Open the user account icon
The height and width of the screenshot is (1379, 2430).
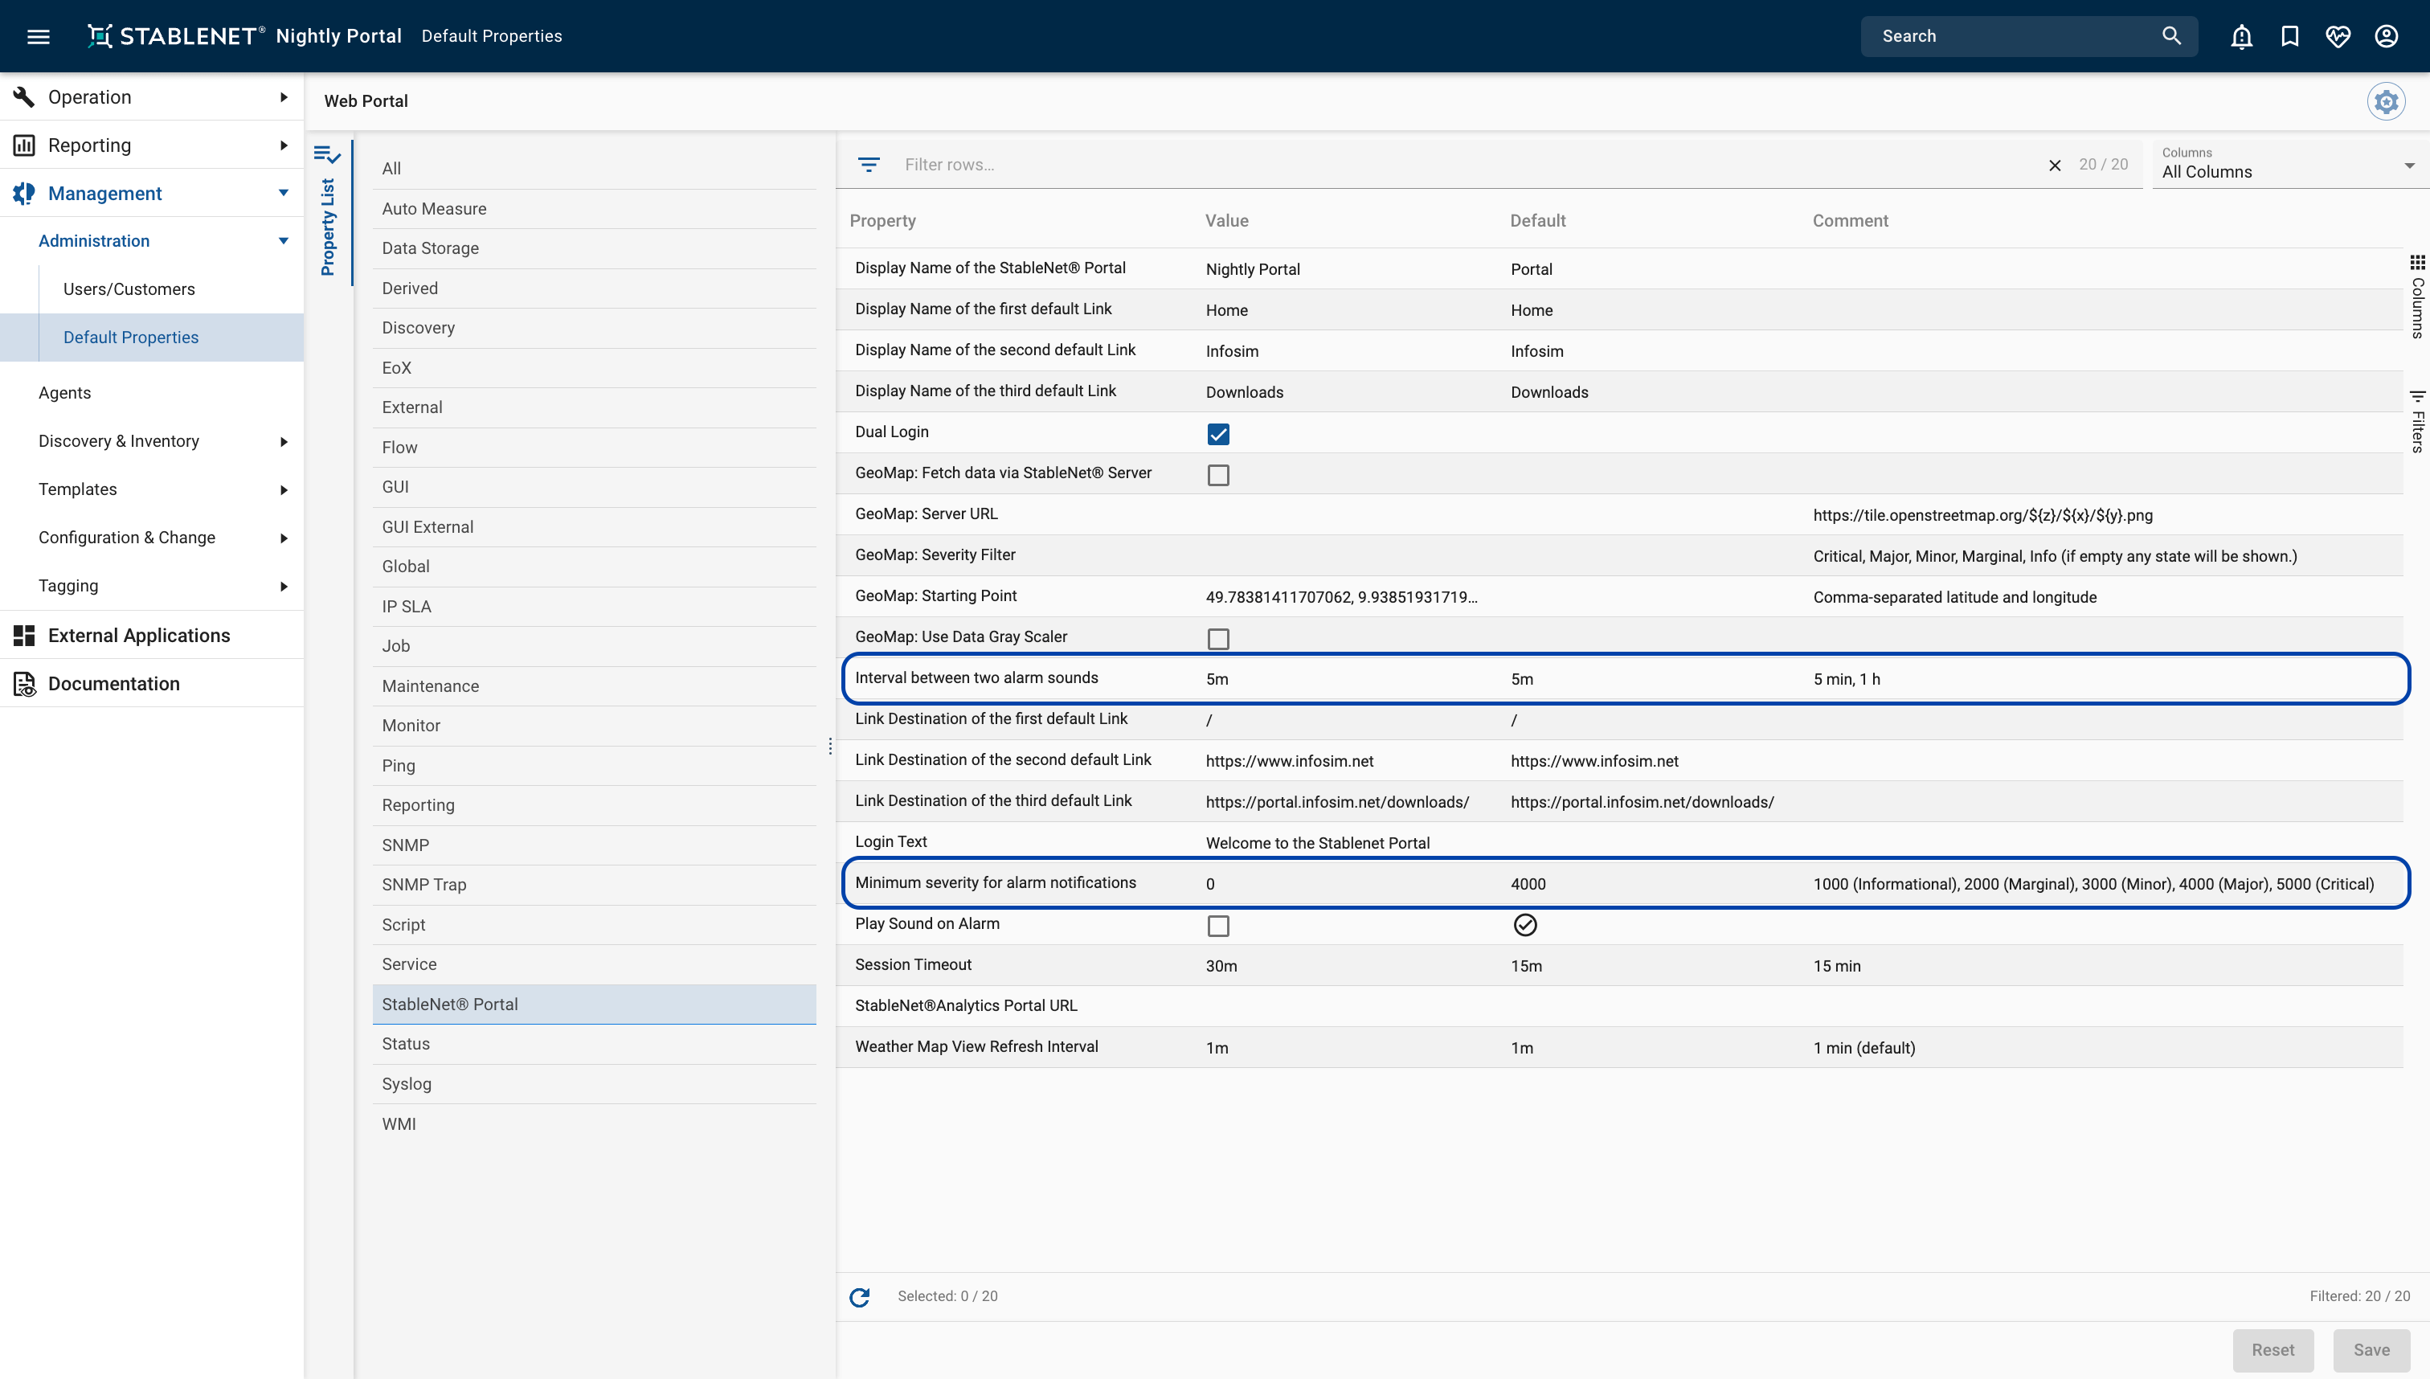[x=2387, y=36]
